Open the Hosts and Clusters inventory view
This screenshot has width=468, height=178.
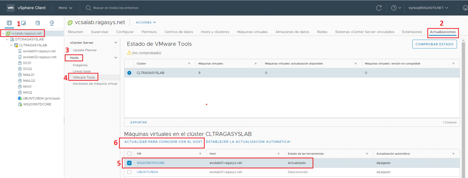coord(9,23)
